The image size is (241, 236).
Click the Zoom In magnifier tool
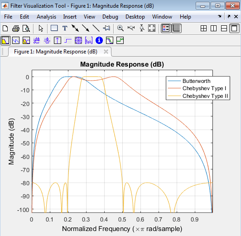coord(120,29)
